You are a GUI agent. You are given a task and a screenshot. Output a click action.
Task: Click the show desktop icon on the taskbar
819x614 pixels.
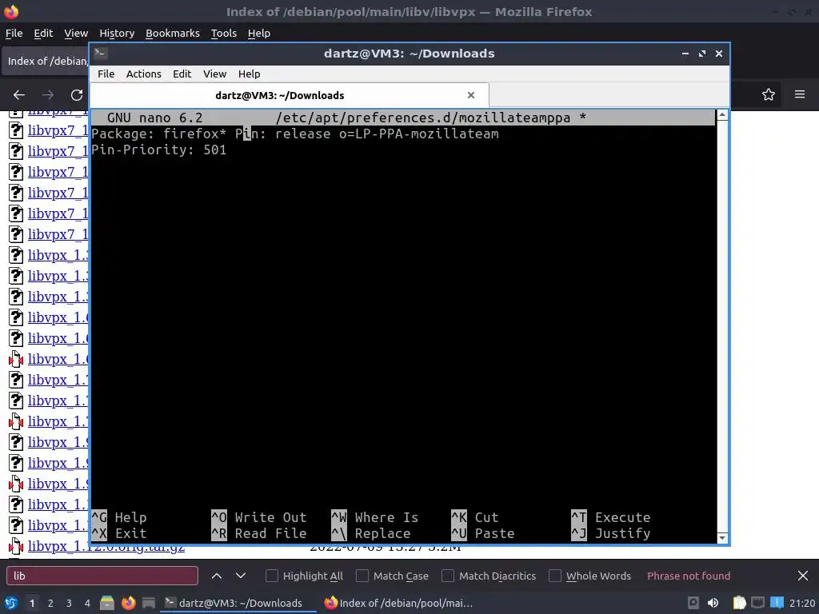click(149, 603)
